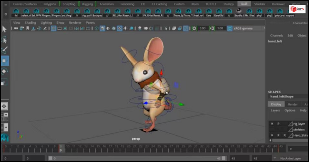Toggle film gate display icon
The height and width of the screenshot is (162, 309).
click(x=59, y=28)
